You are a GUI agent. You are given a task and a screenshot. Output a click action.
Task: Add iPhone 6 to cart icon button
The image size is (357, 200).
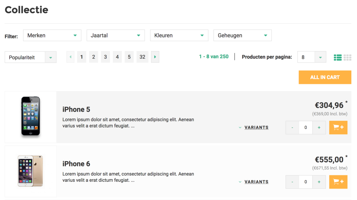(338, 182)
